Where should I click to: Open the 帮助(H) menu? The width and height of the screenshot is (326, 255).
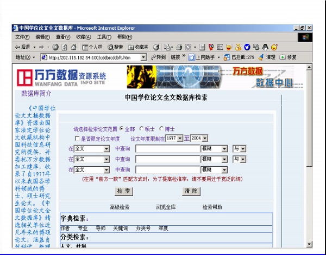coord(124,37)
